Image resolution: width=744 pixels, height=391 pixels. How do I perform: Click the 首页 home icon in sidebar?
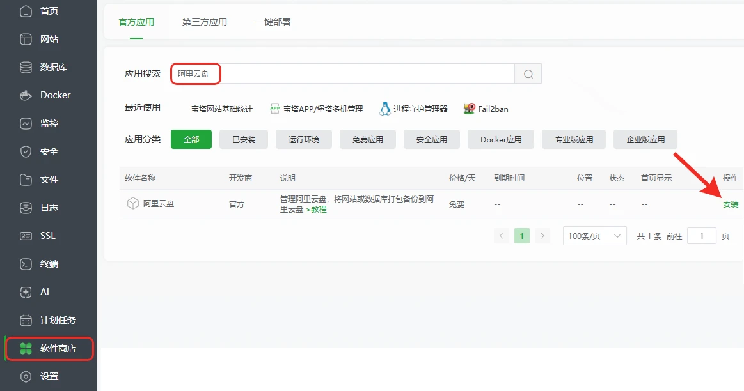point(26,11)
